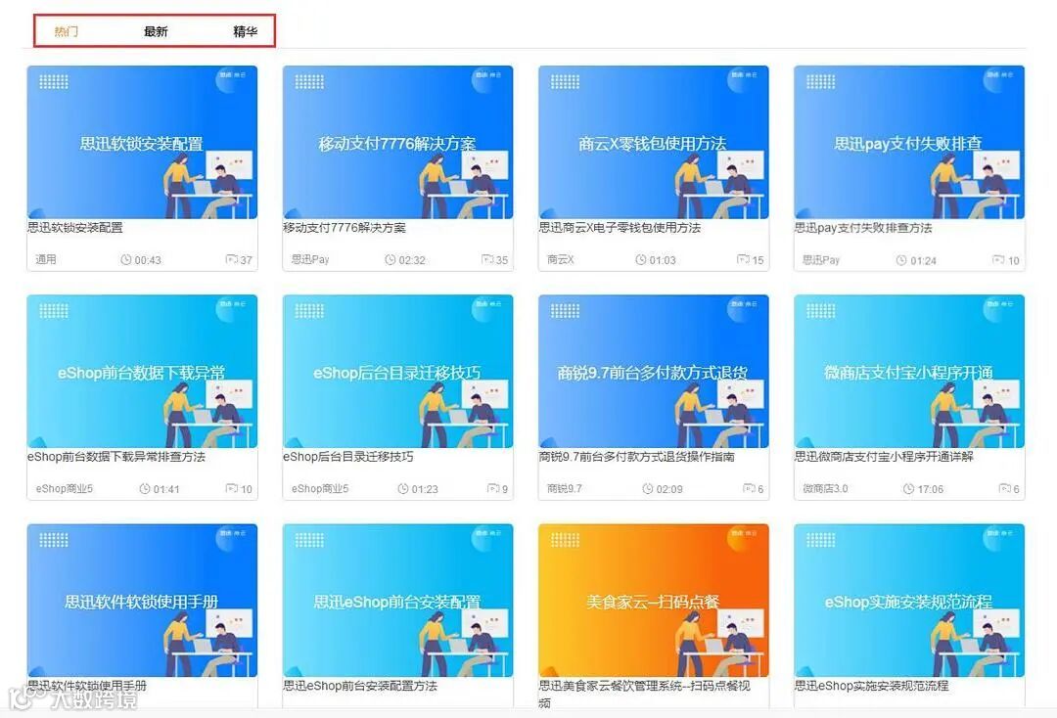Click the title link 思迅美食家云餐饮管理系统--扫码点餐视频
Screen dimensions: 1057x718
tap(644, 694)
